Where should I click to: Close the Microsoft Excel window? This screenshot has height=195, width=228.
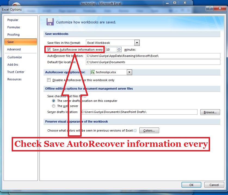pos(185,3)
